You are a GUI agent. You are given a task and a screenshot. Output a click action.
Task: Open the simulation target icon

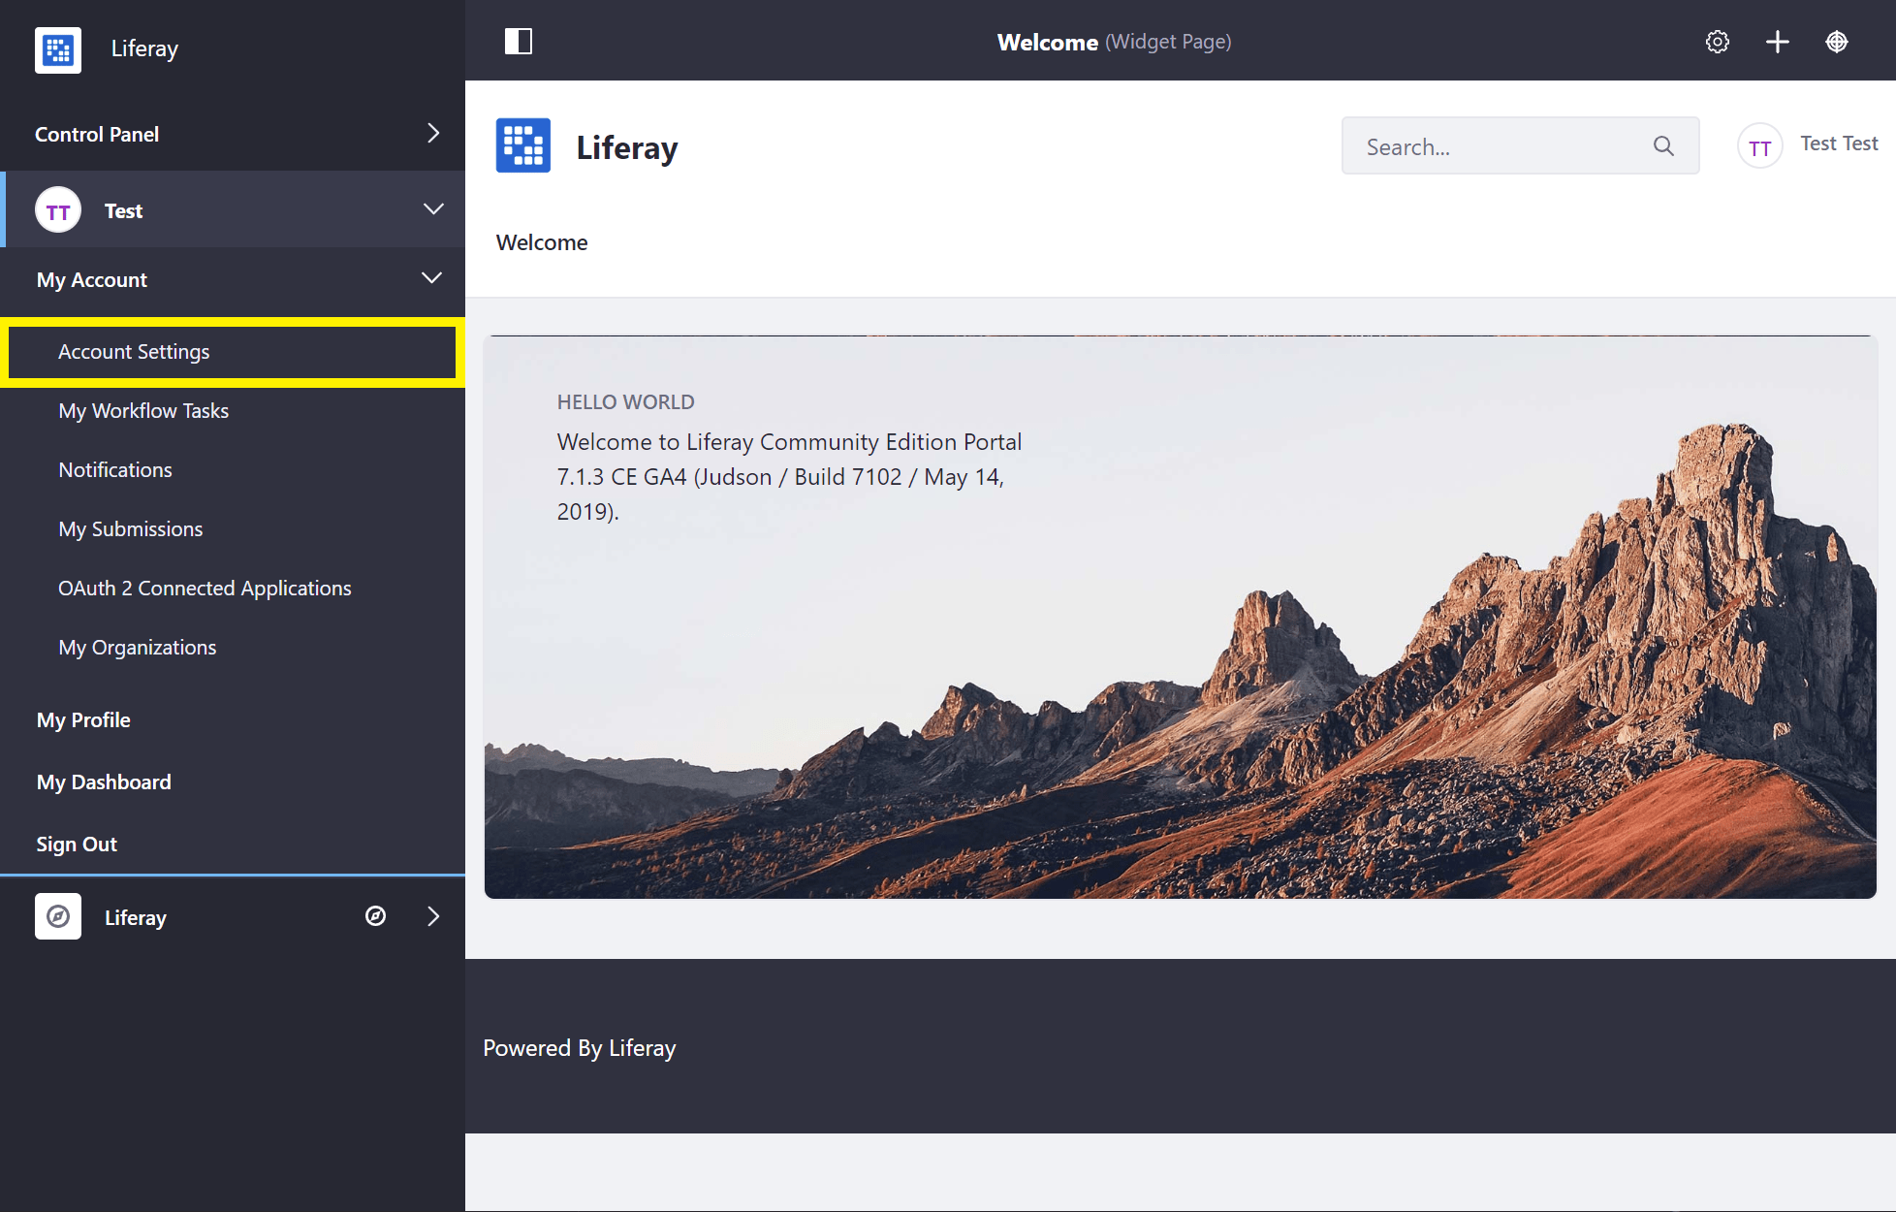click(1836, 42)
